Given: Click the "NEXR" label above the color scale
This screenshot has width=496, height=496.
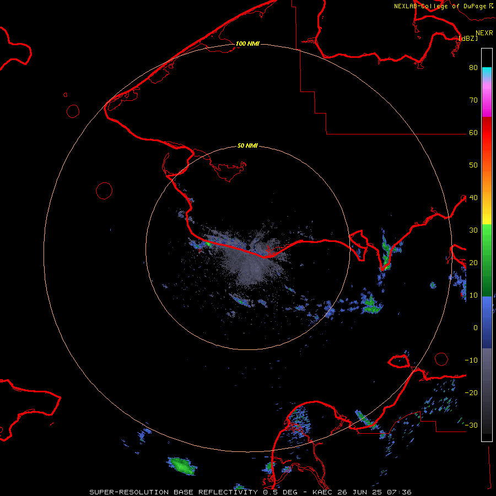Looking at the screenshot, I should point(484,33).
